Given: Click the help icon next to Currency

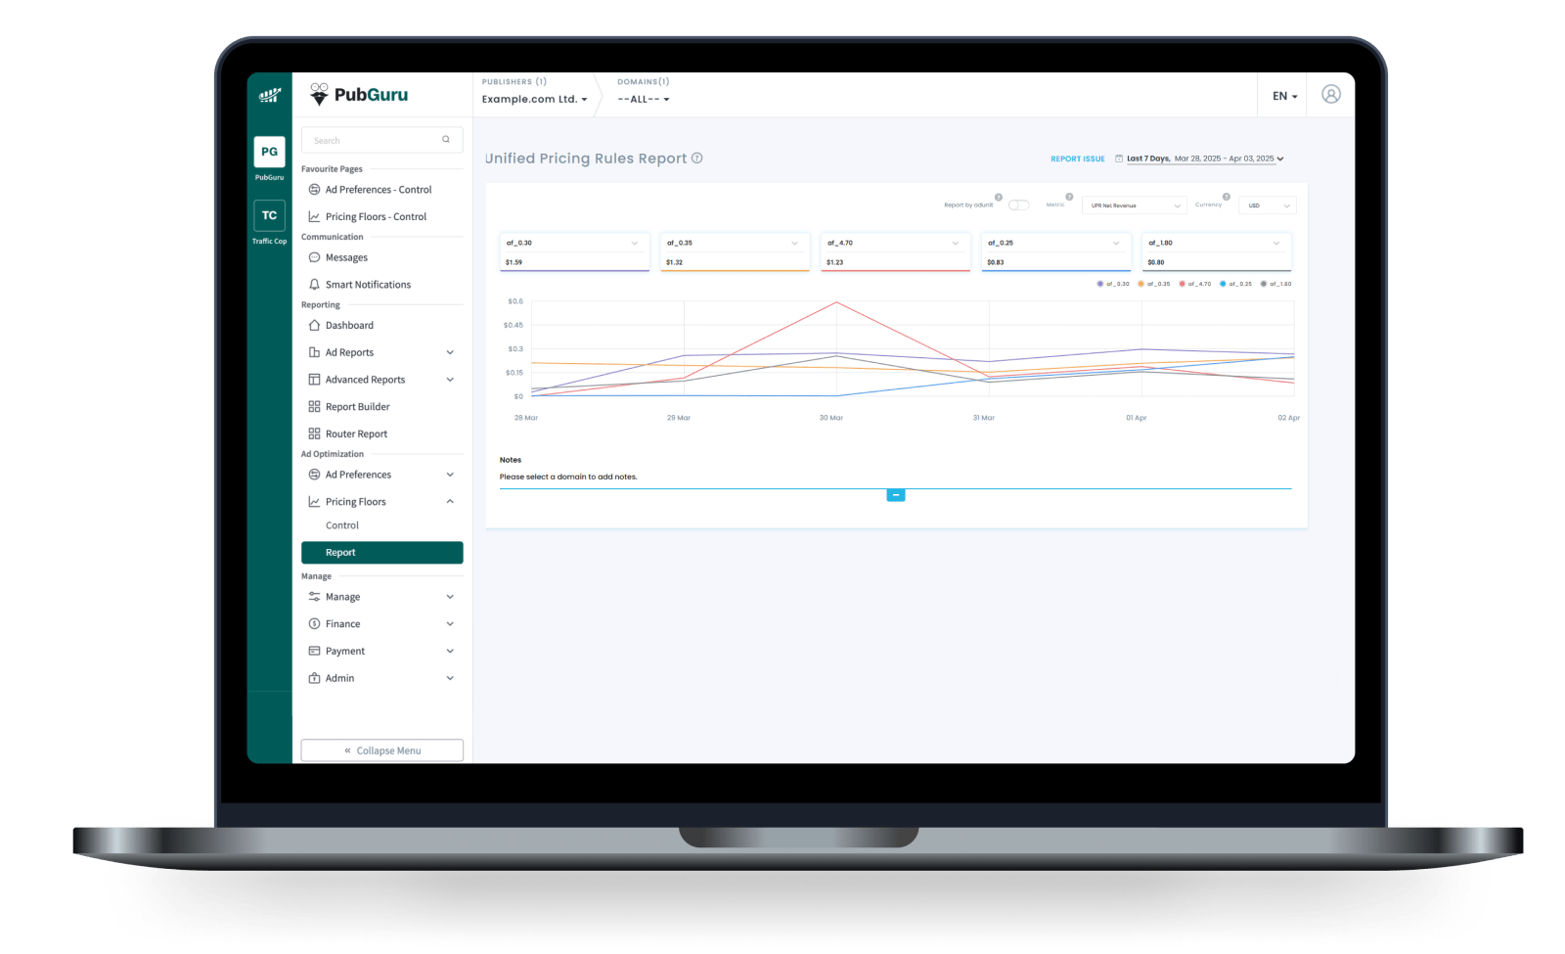Looking at the screenshot, I should [x=1227, y=197].
